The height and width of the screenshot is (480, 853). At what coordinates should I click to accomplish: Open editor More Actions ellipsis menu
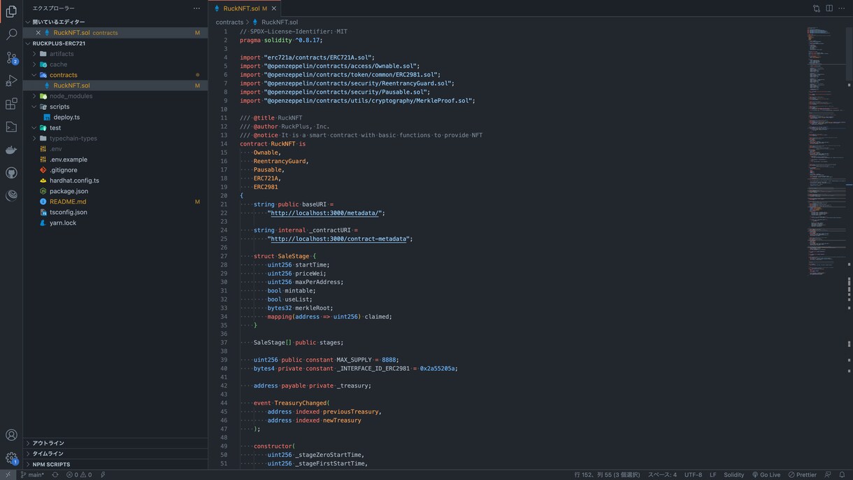[842, 8]
